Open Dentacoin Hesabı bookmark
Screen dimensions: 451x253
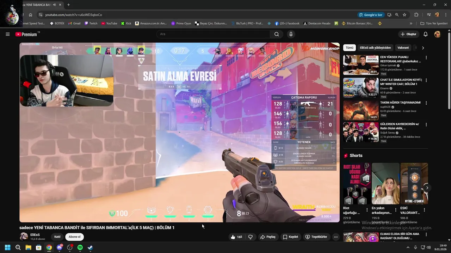tap(317, 24)
